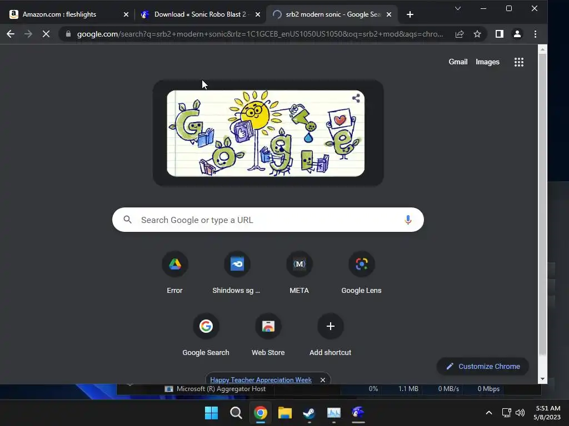
Task: Dismiss the Teacher Appreciation Week promo
Action: click(x=323, y=379)
